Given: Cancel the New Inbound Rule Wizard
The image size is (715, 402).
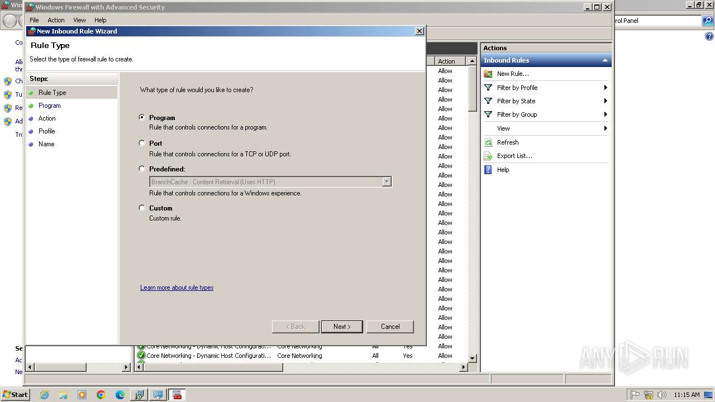Looking at the screenshot, I should pyautogui.click(x=390, y=327).
